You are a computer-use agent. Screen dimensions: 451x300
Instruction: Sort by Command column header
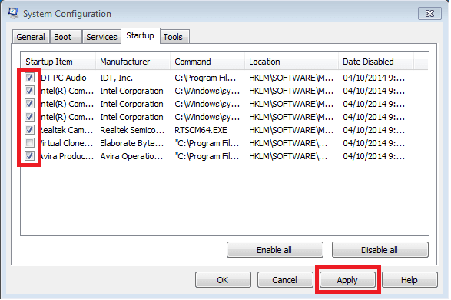(x=207, y=62)
